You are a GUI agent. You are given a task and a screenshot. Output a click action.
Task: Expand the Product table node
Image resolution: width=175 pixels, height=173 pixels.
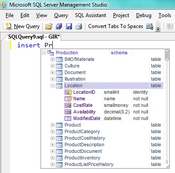(x=52, y=125)
